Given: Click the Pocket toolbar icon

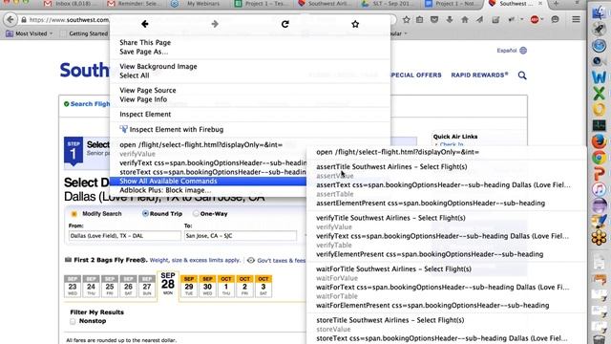Looking at the screenshot, I should (x=434, y=19).
